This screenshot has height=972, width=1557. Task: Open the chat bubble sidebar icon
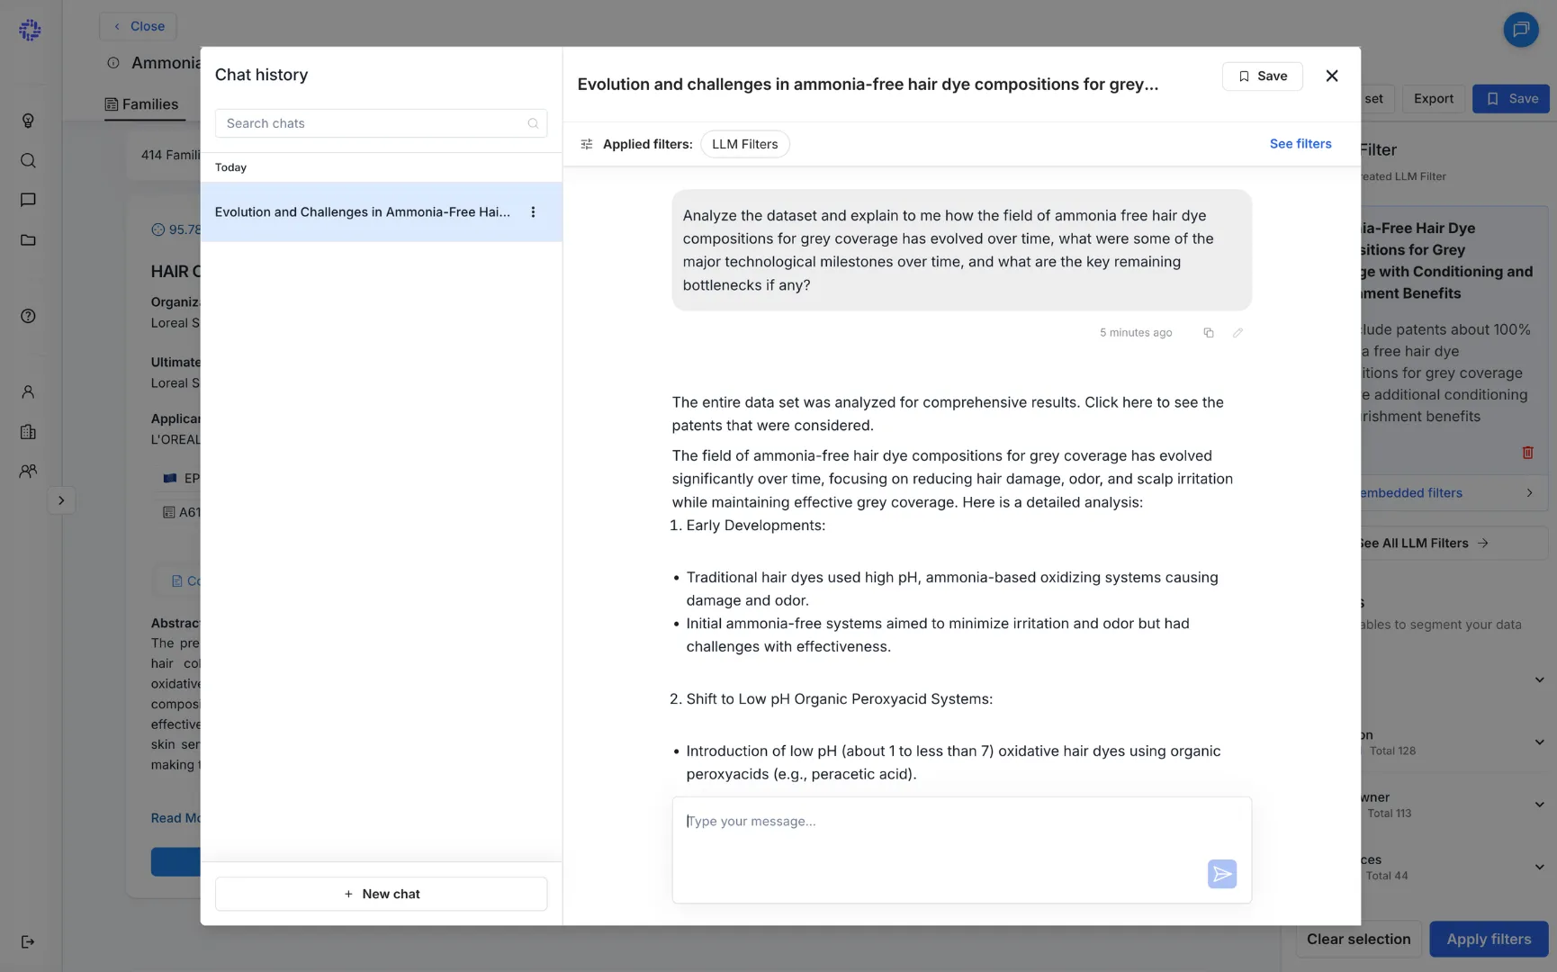(x=28, y=200)
